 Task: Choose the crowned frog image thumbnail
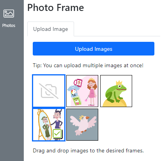point(116,91)
